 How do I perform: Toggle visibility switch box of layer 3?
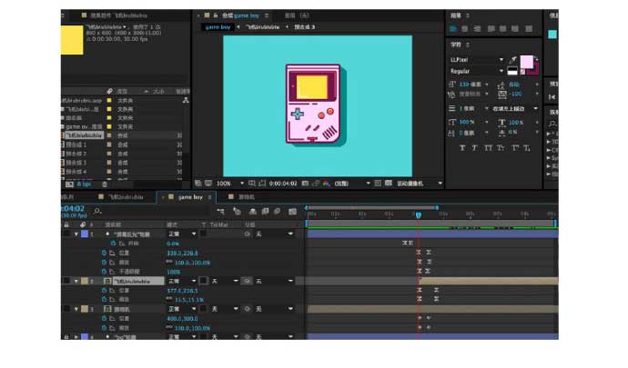click(x=66, y=309)
